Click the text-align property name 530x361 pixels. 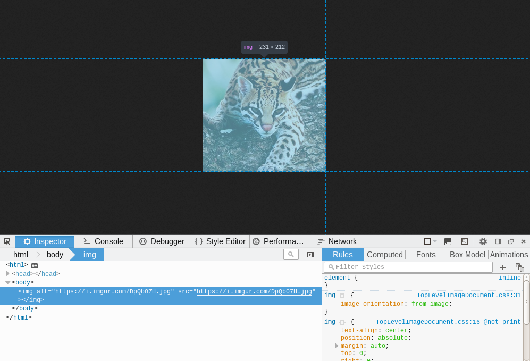click(359, 330)
